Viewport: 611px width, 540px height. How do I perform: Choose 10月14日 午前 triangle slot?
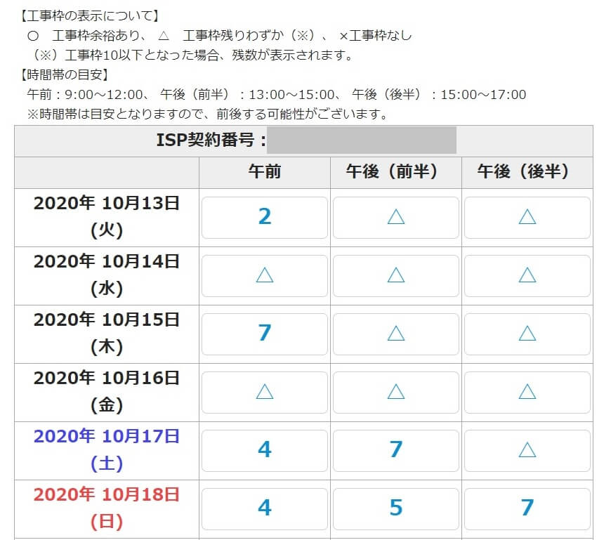coord(265,276)
